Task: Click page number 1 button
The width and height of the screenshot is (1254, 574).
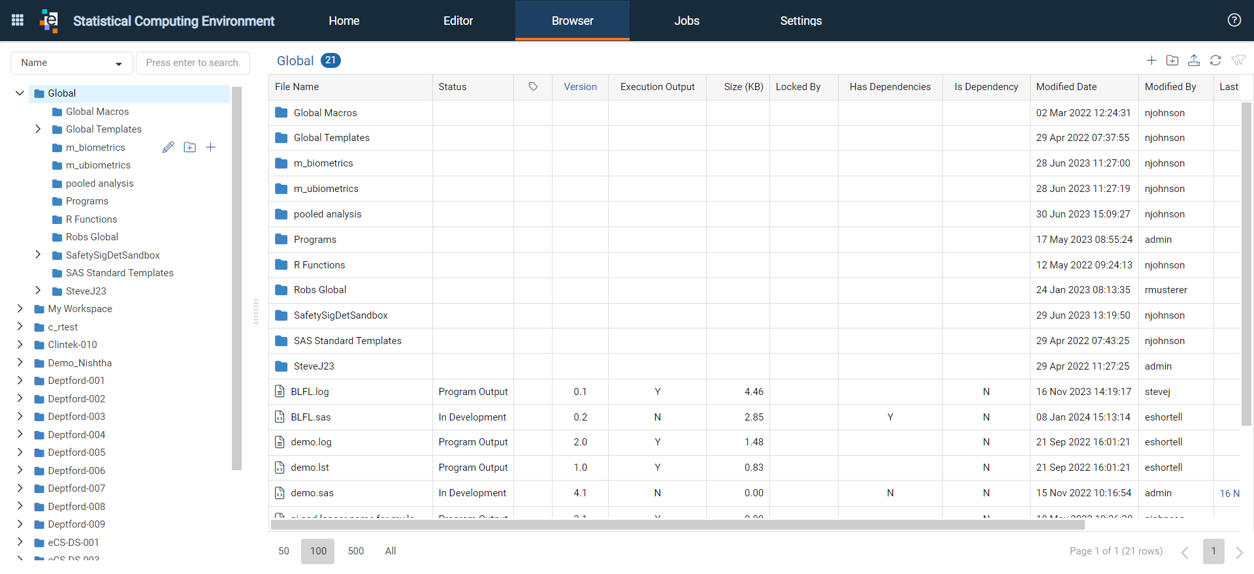Action: tap(1214, 551)
